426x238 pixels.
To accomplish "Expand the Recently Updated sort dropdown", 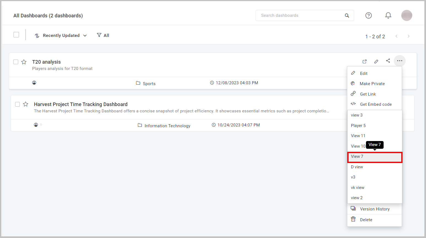I will click(x=61, y=36).
